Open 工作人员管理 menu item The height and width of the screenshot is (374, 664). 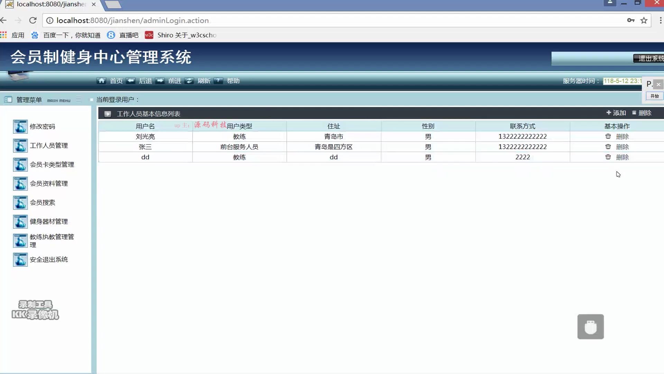click(x=49, y=145)
